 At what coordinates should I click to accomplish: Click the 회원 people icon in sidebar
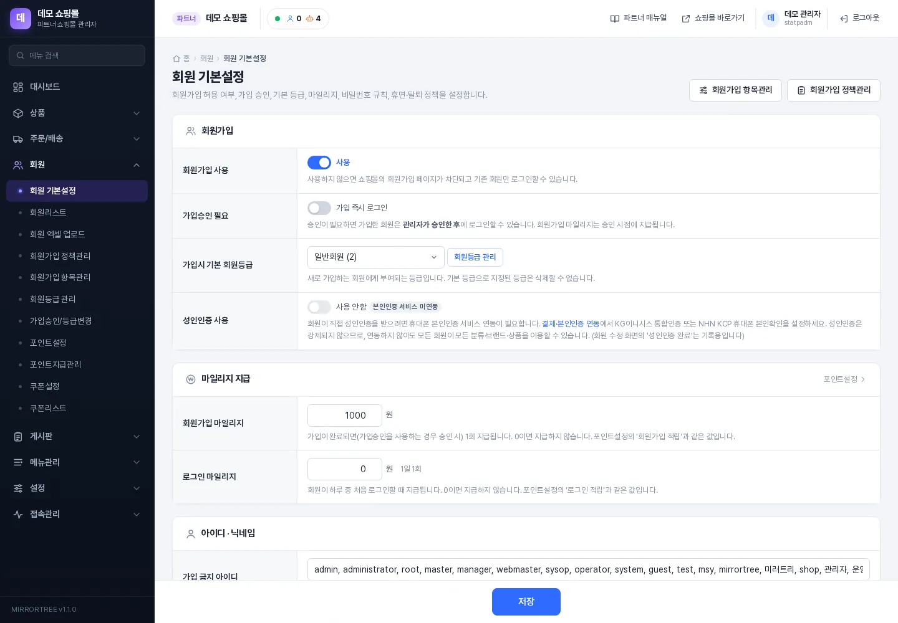pyautogui.click(x=18, y=165)
